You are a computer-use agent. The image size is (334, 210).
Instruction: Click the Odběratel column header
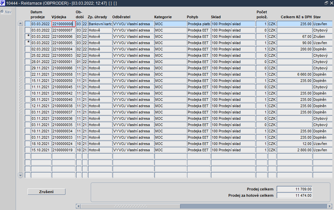[x=121, y=17]
